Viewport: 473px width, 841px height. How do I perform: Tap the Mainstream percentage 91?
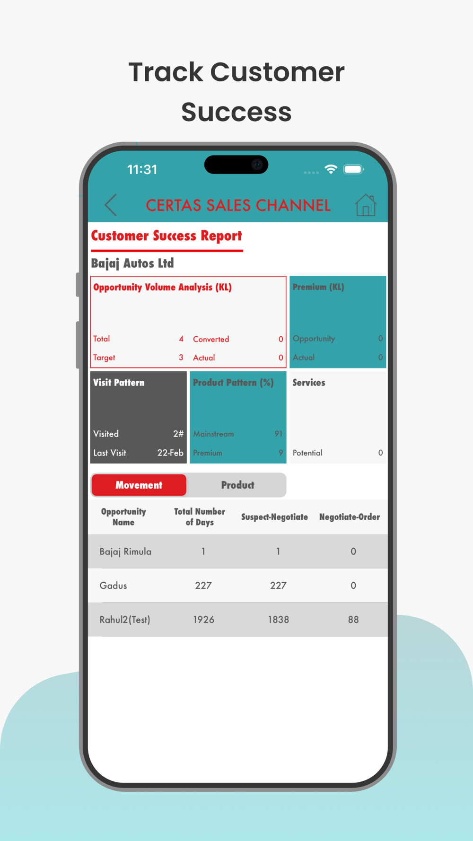point(279,434)
